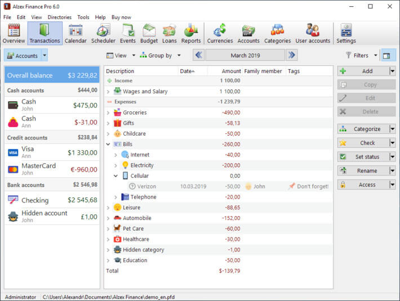400x301 pixels.
Task: Open the Scheduler tool
Action: (103, 33)
